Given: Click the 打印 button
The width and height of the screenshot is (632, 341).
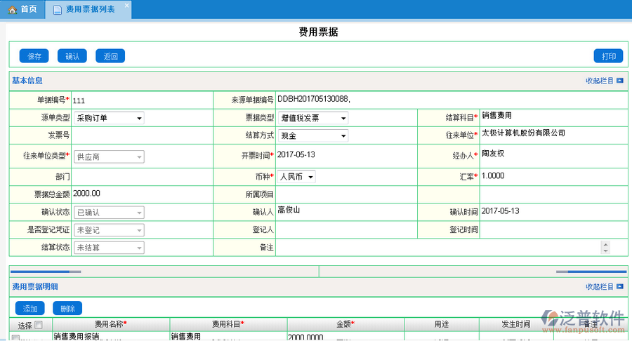Looking at the screenshot, I should [x=608, y=56].
